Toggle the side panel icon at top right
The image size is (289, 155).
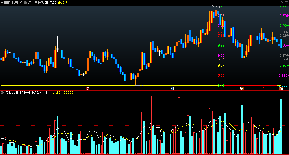(286, 3)
